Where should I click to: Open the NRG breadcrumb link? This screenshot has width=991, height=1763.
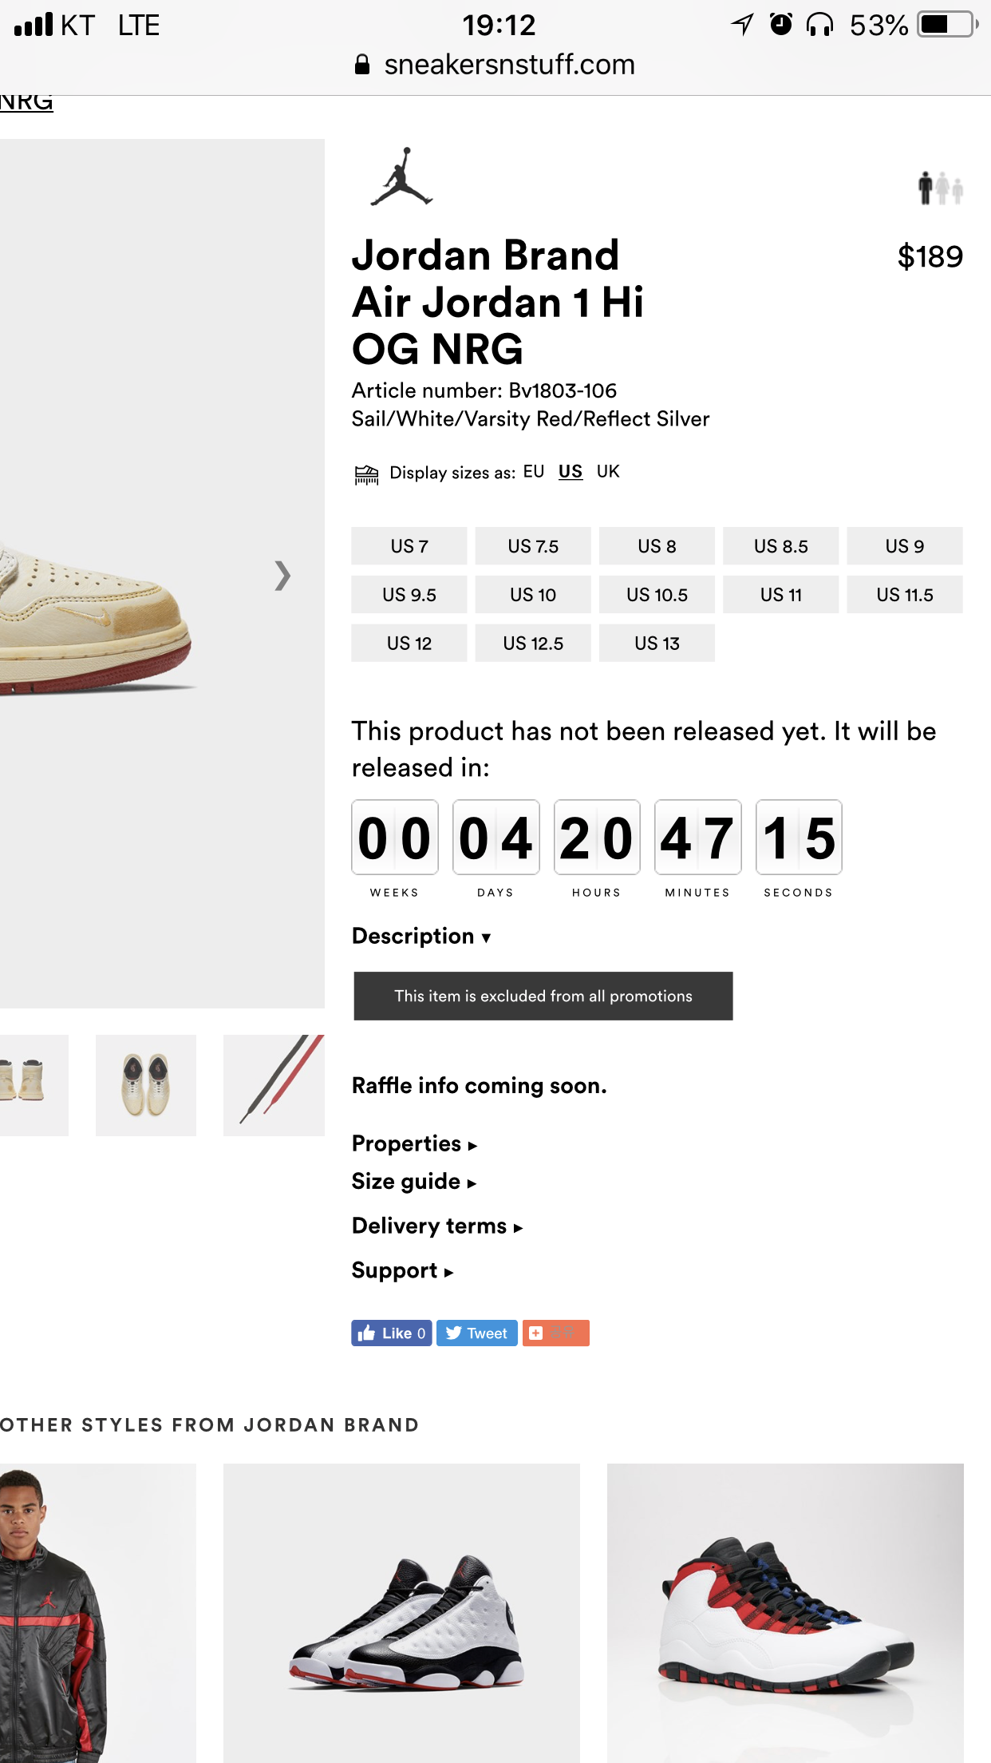point(26,103)
